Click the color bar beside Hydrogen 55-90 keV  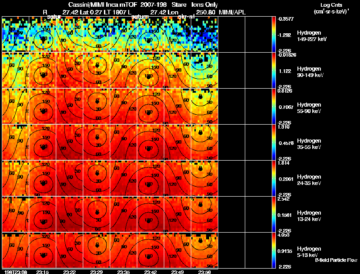pyautogui.click(x=274, y=106)
